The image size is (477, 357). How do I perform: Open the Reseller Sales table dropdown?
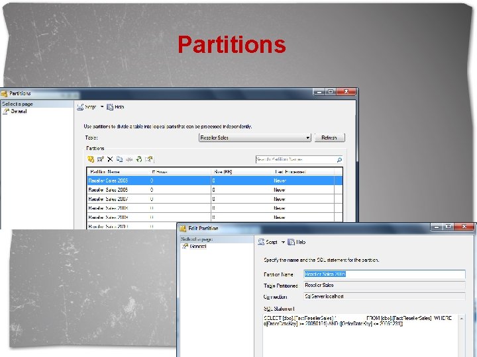click(x=307, y=138)
